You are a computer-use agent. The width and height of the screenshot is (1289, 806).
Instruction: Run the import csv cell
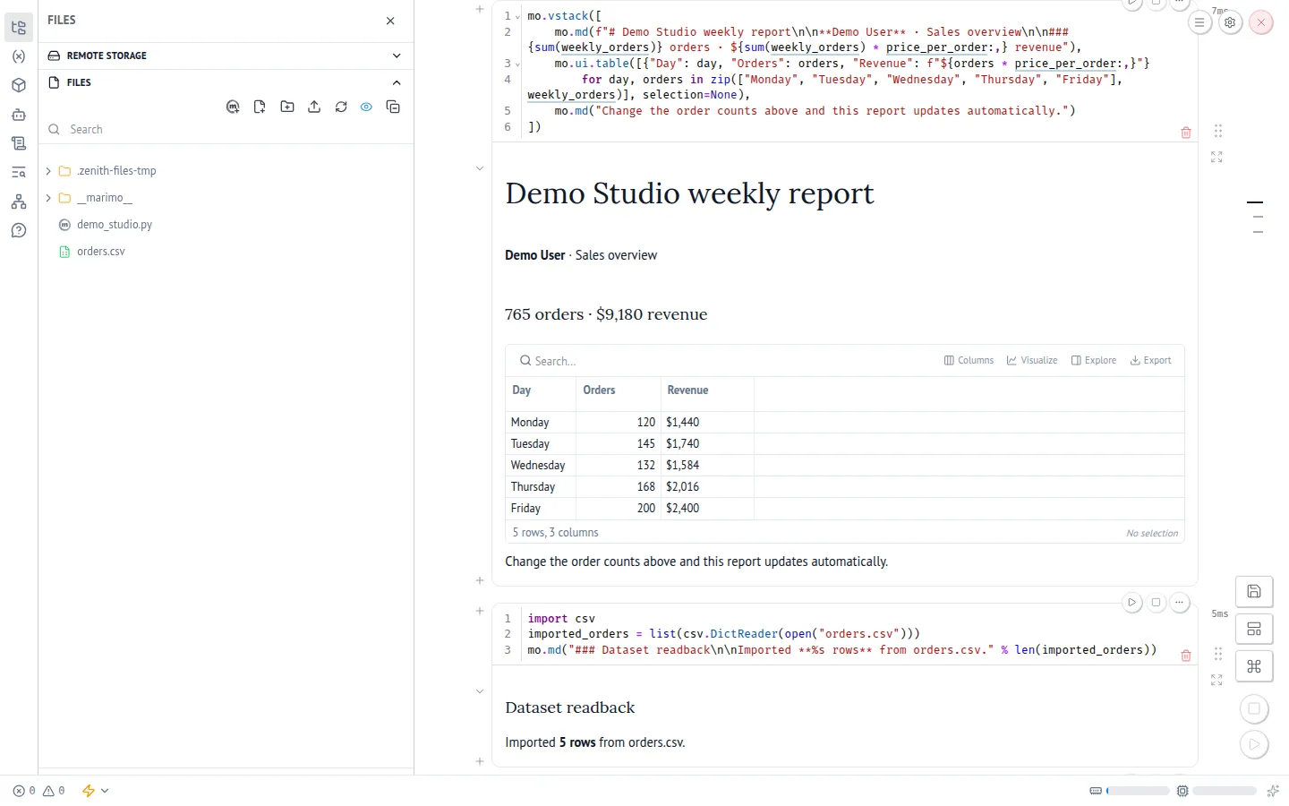[x=1132, y=603]
